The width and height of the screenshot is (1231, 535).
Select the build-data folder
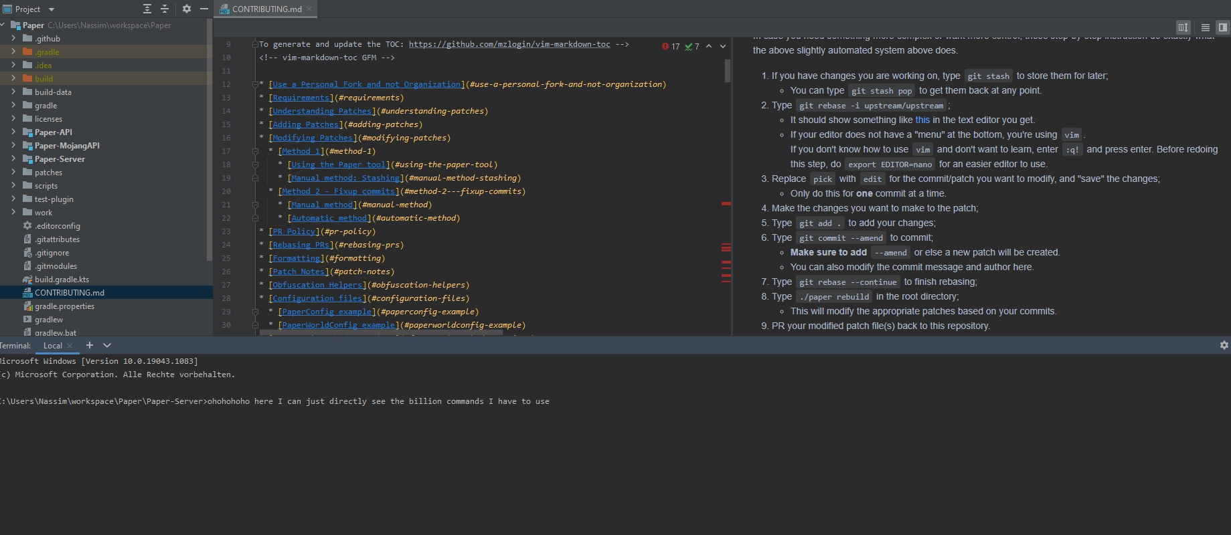(53, 92)
